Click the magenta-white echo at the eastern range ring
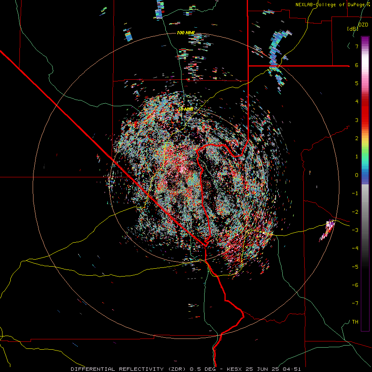Viewport: 372px width, 372px height. [x=327, y=230]
